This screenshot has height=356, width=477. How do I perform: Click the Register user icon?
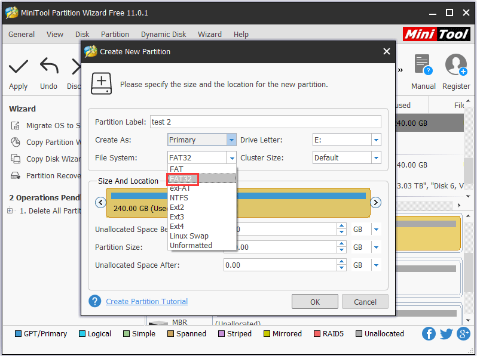456,64
